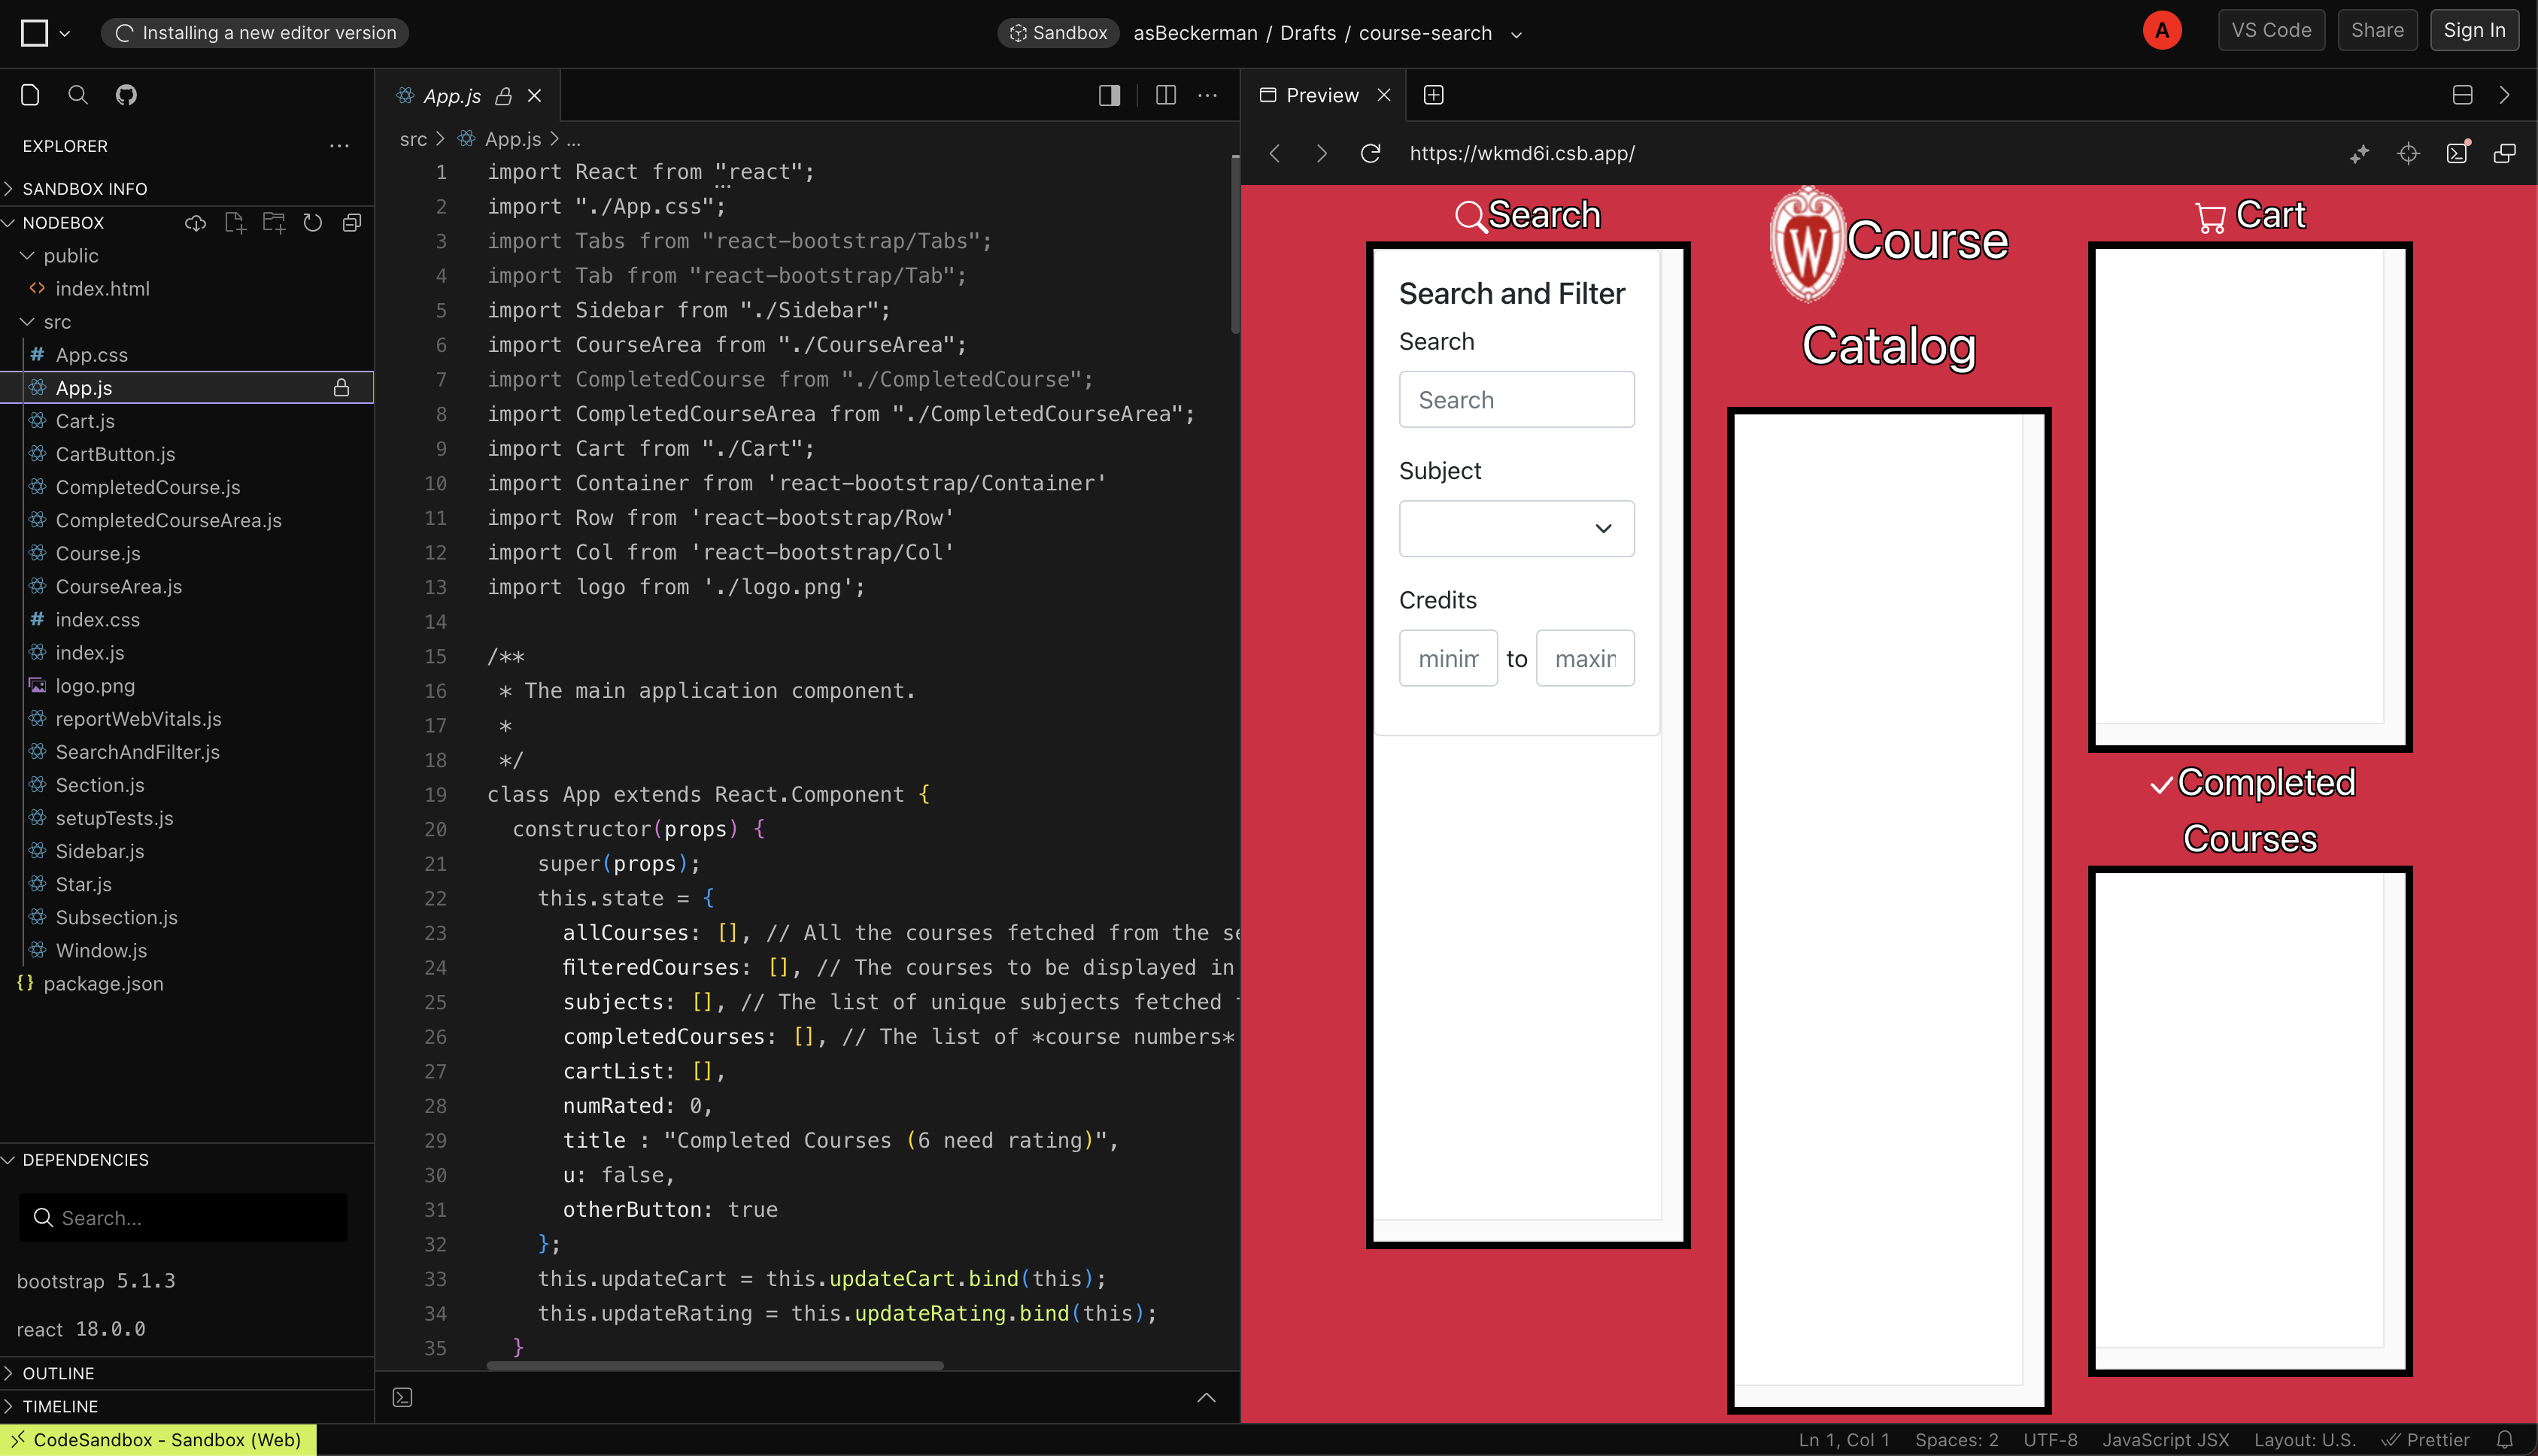Switch to the Preview tab

coord(1321,95)
